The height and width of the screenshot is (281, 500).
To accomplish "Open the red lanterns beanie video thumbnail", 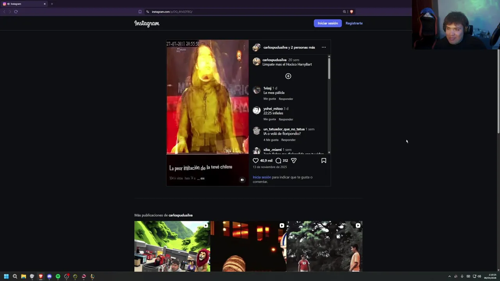I will click(x=248, y=246).
